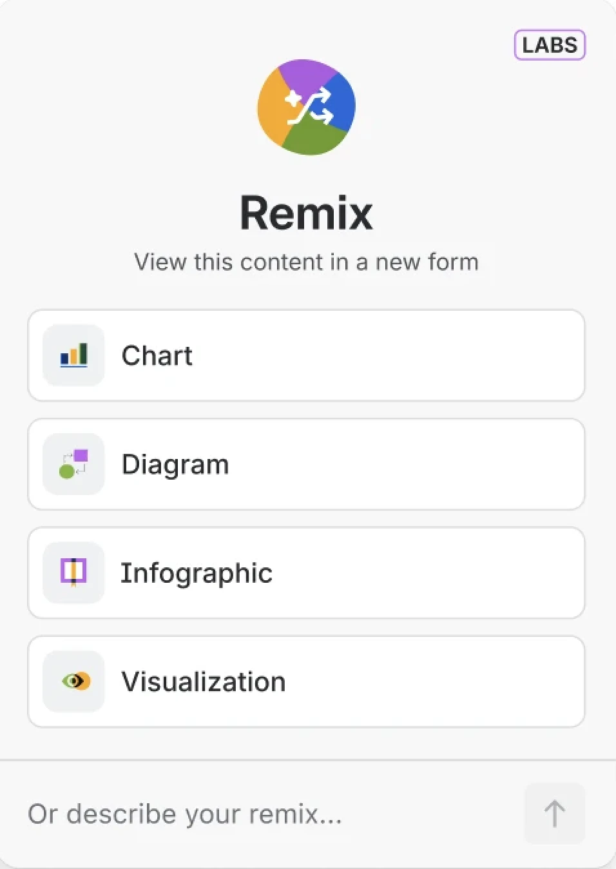Click the Visualization label text
The image size is (616, 869).
coord(202,681)
